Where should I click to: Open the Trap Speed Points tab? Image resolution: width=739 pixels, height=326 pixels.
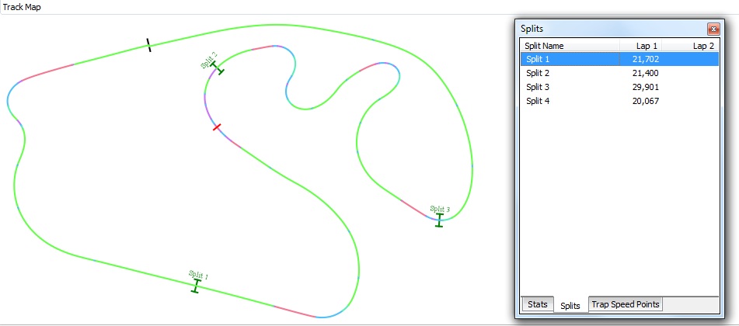(626, 304)
